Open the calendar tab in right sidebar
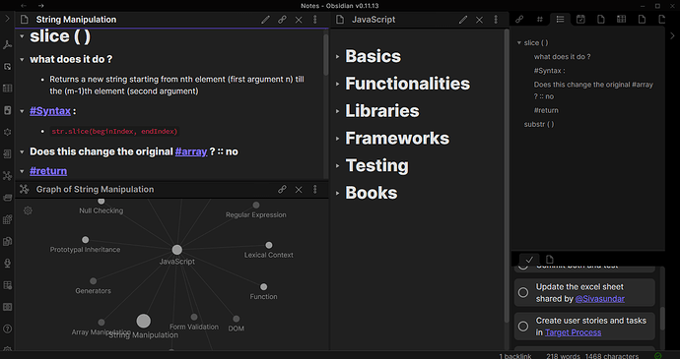680x359 pixels. click(580, 19)
